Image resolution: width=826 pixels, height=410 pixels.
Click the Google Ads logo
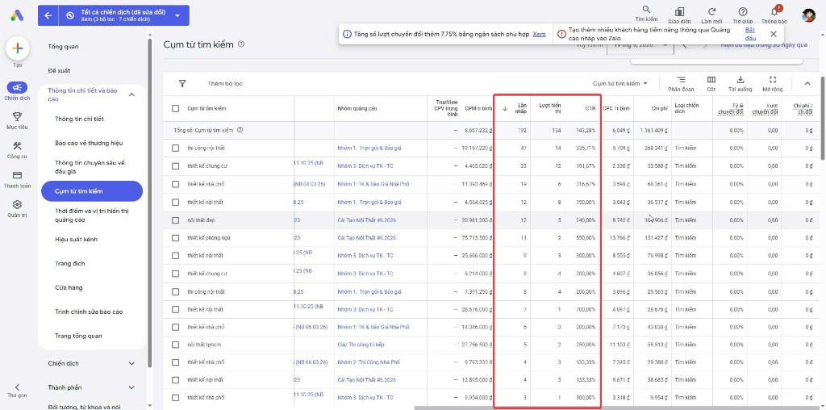click(x=17, y=15)
